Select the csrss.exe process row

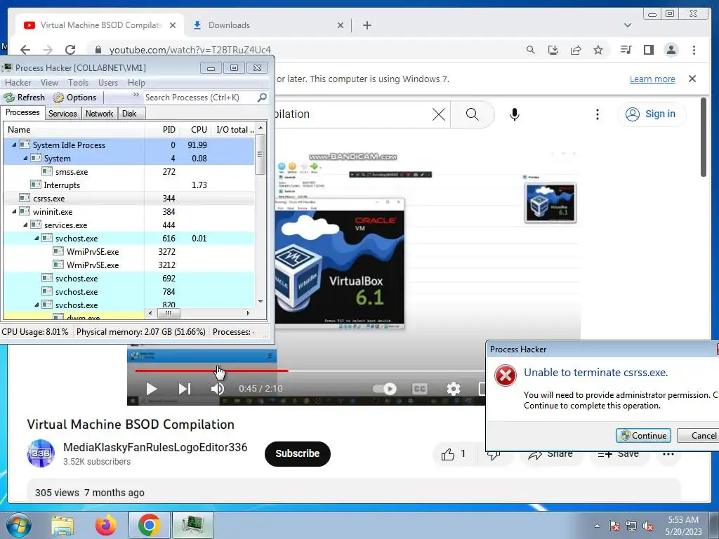pos(129,198)
